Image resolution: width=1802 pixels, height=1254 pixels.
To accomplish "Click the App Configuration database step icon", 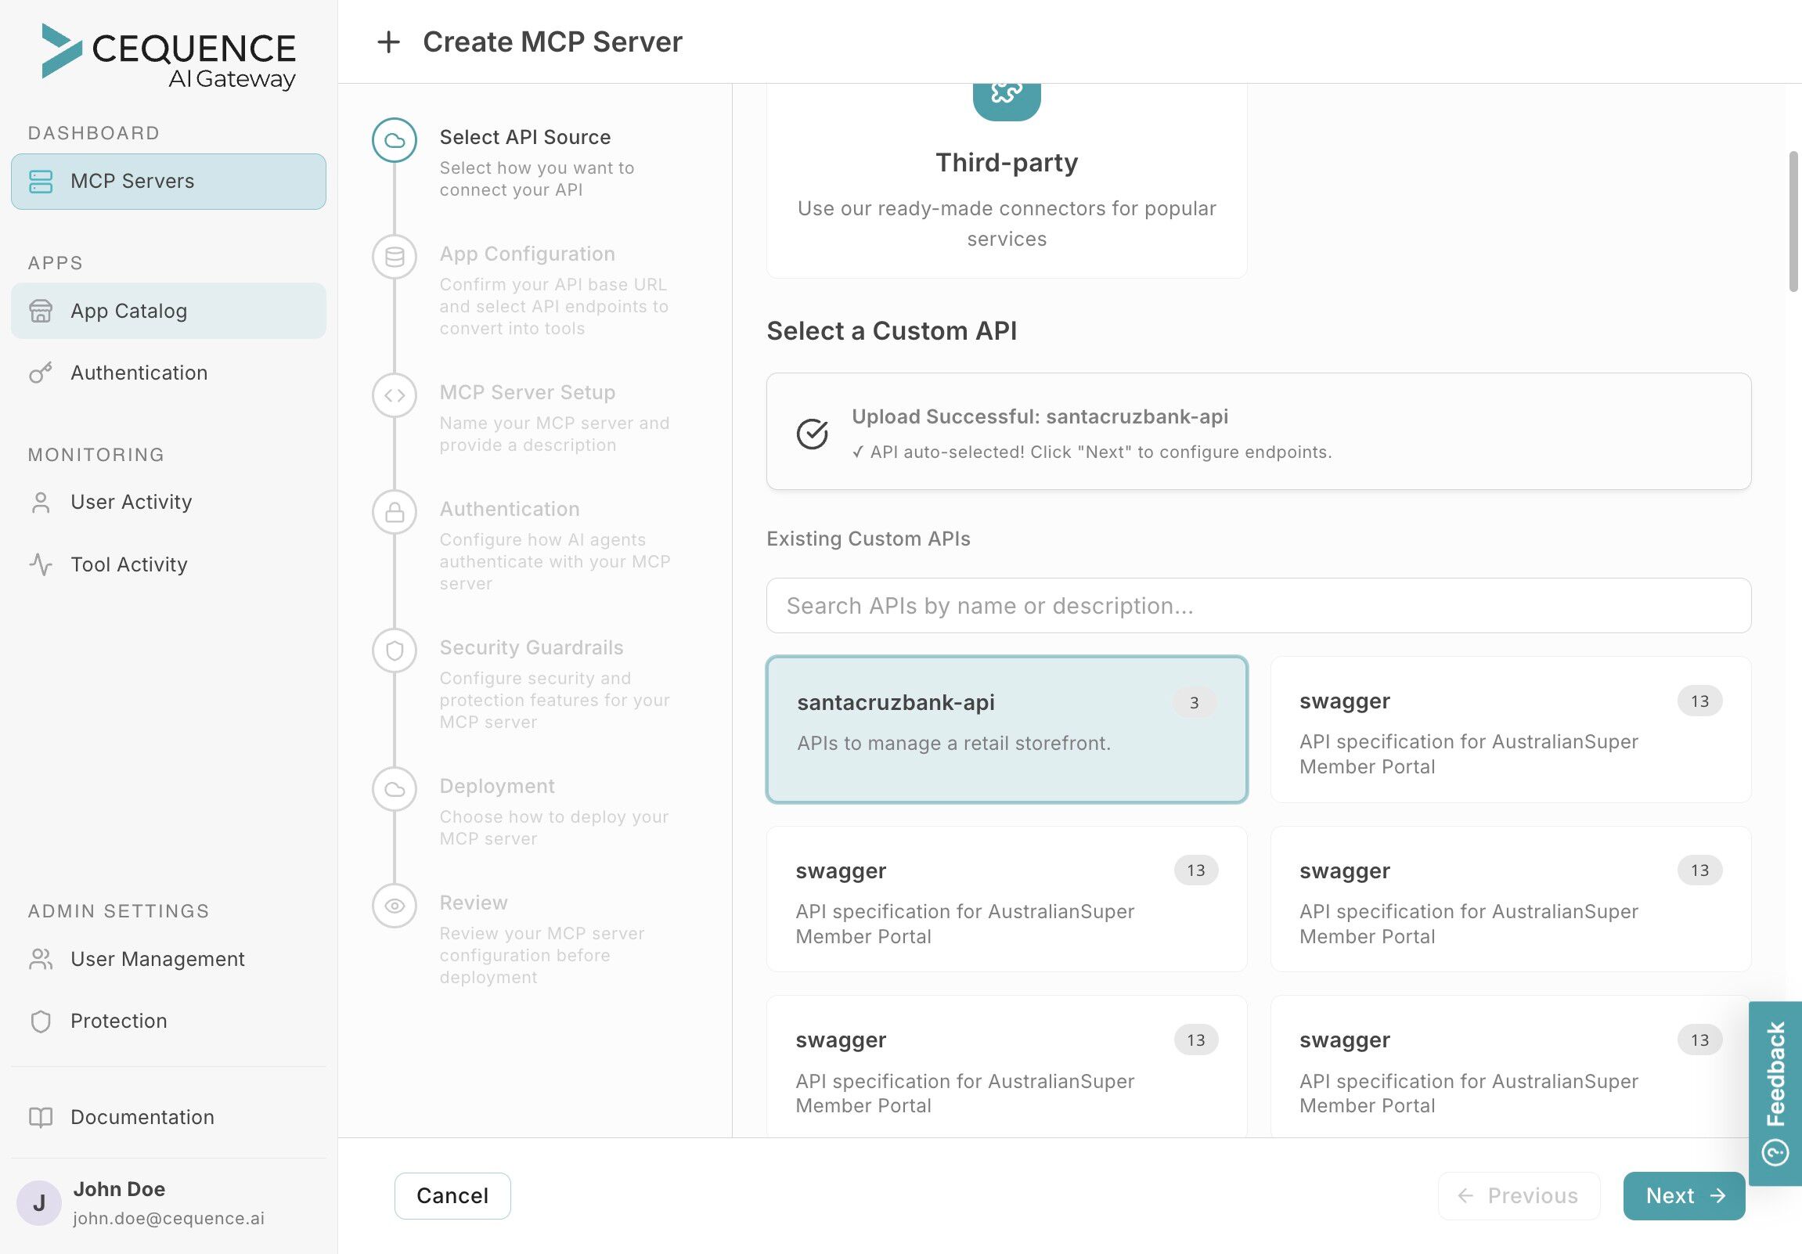I will point(394,257).
